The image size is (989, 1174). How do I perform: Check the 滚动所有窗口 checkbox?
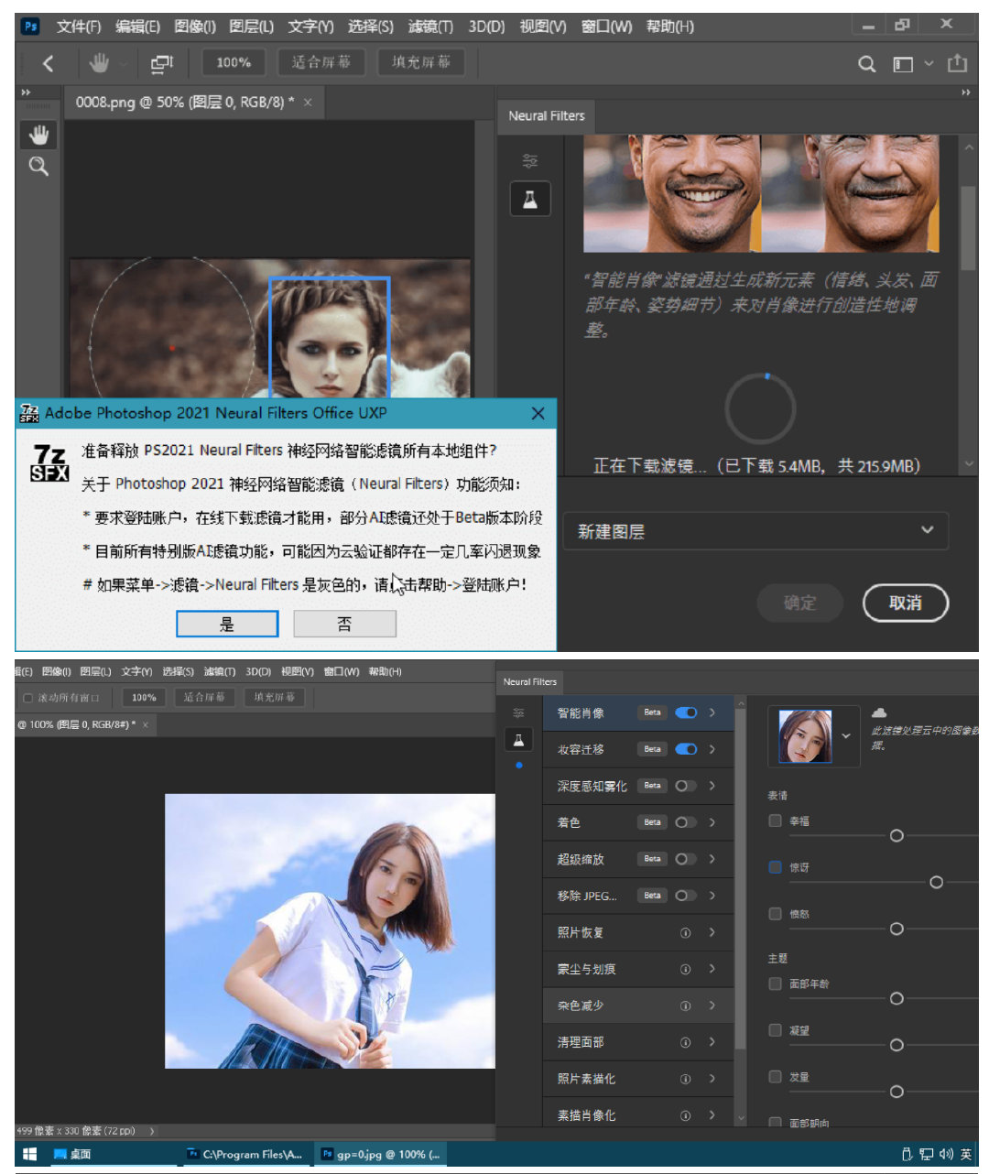[x=27, y=698]
